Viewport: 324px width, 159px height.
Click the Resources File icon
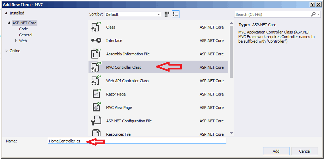[x=96, y=133]
